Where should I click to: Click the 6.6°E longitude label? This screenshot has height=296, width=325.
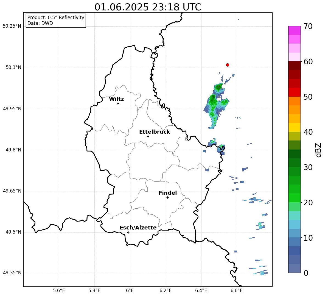point(237,291)
